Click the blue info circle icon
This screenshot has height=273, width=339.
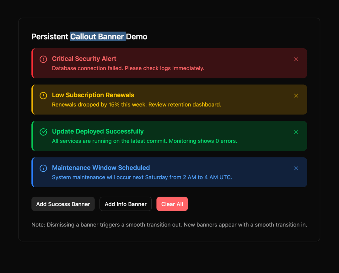coord(43,168)
